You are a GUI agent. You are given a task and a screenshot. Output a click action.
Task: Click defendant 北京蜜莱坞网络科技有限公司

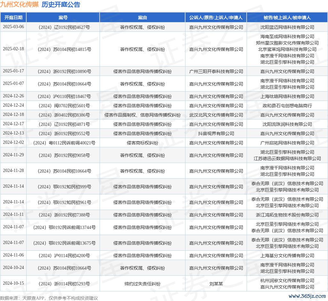click(287, 49)
